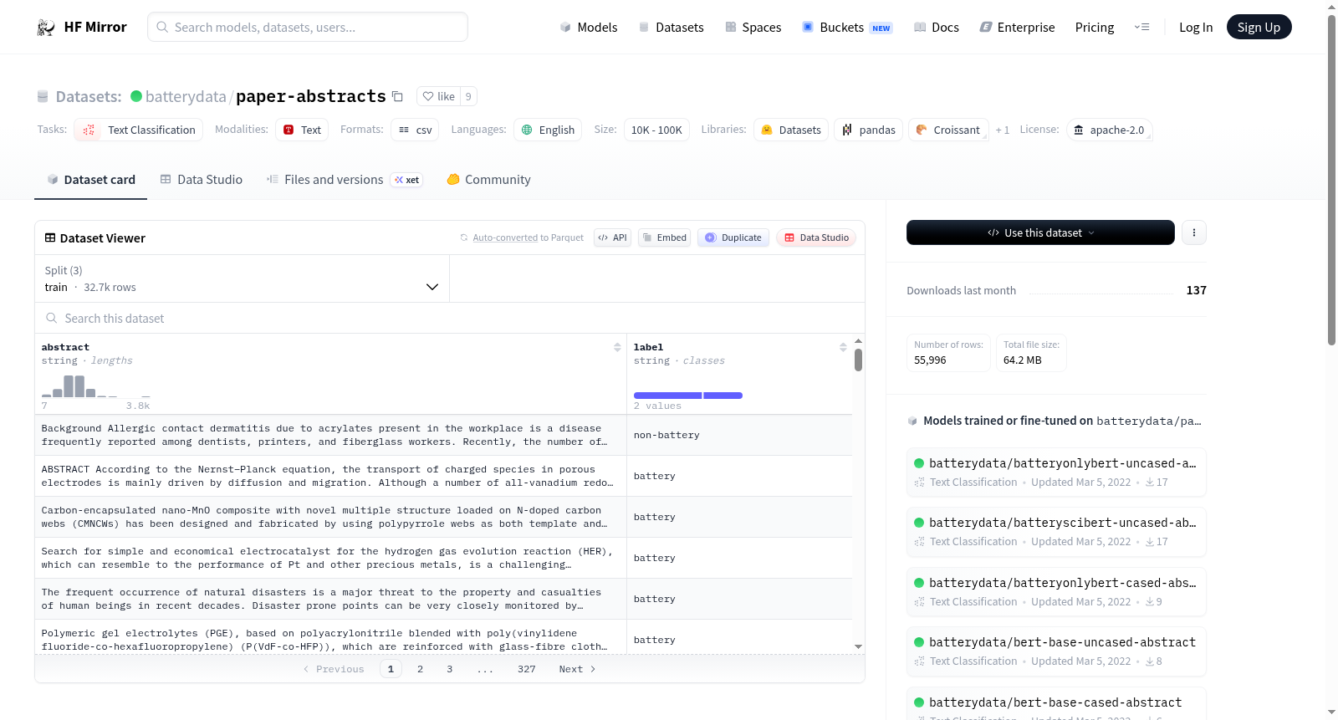Image resolution: width=1338 pixels, height=720 pixels.
Task: Switch to Files and versions tab
Action: click(x=345, y=180)
